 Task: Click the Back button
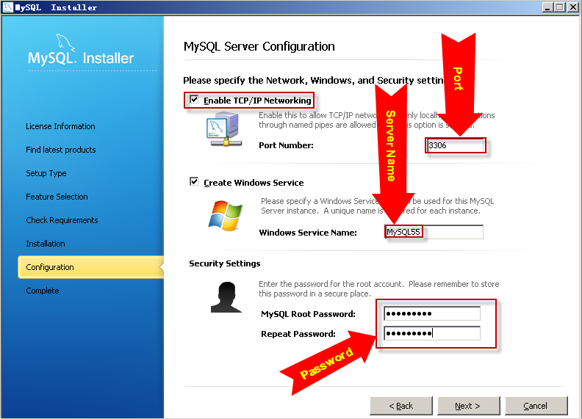(401, 406)
